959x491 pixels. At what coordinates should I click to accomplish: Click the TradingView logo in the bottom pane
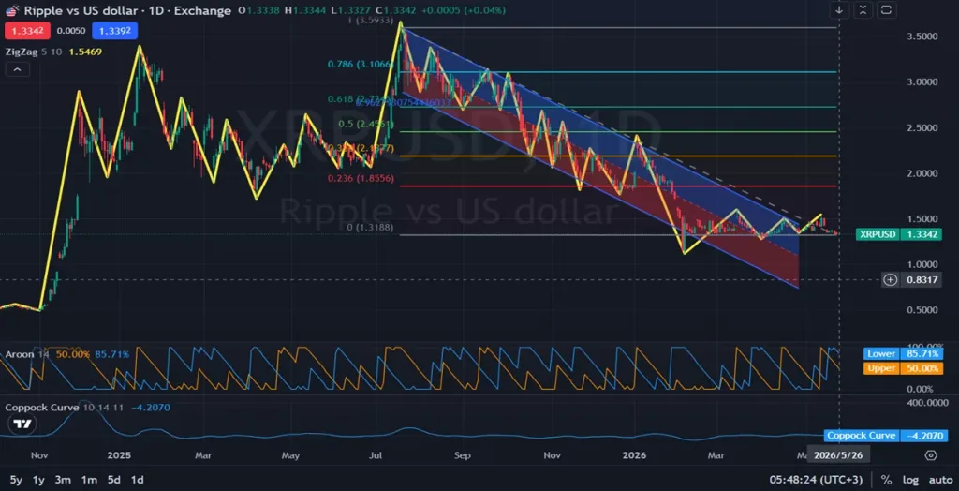[x=23, y=424]
